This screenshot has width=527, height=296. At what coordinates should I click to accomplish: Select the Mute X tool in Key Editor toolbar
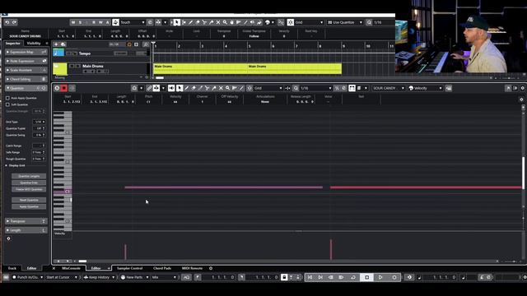click(221, 88)
